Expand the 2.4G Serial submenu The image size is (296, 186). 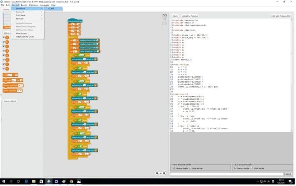point(28,15)
